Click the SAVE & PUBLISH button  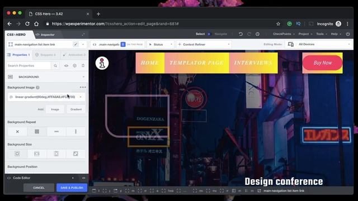(72, 188)
